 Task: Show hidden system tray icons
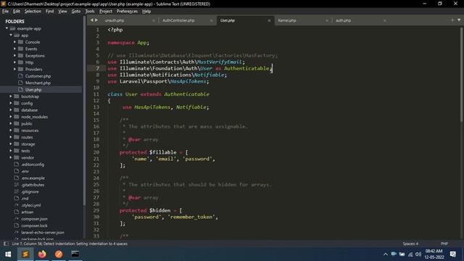click(385, 254)
